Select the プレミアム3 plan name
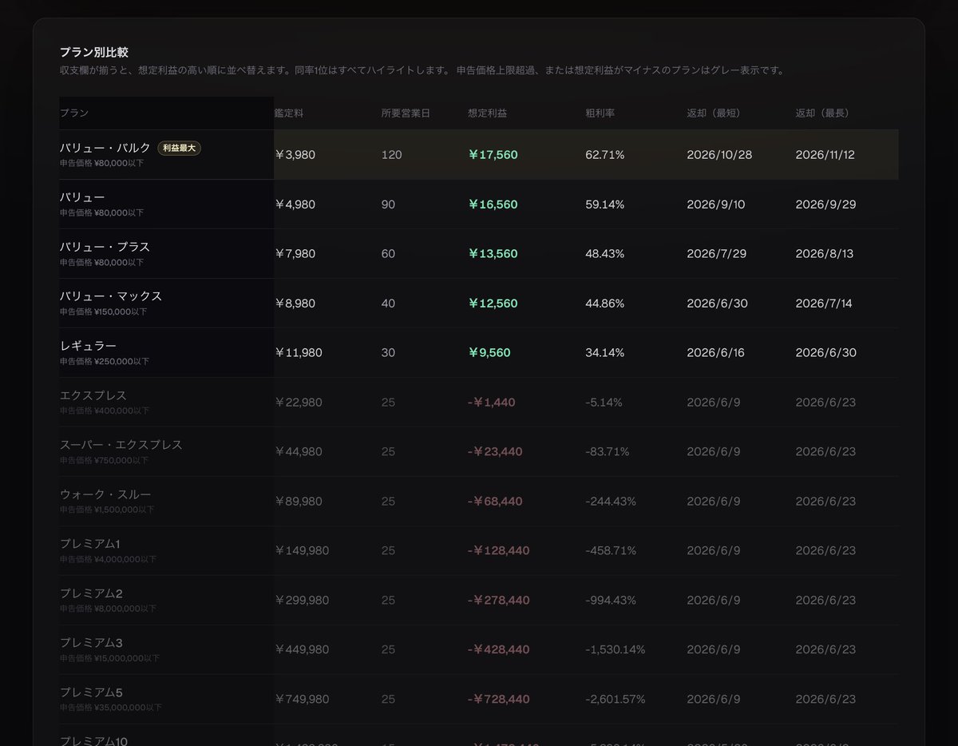 [x=91, y=643]
